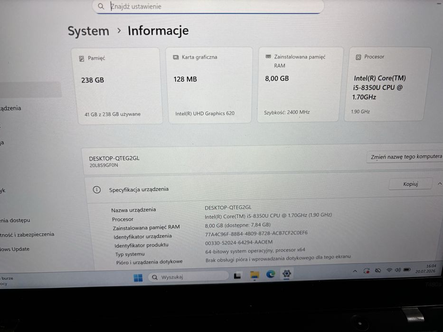Click 'Szybkość: 2400 MHz' text
This screenshot has height=332, width=443.
click(x=287, y=112)
